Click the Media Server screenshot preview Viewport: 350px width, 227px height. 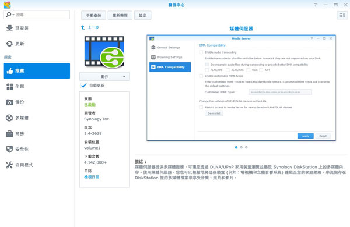coord(241,88)
